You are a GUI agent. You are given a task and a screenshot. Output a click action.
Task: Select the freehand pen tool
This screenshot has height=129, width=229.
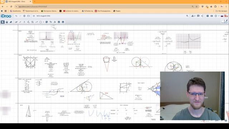[x=16, y=22]
